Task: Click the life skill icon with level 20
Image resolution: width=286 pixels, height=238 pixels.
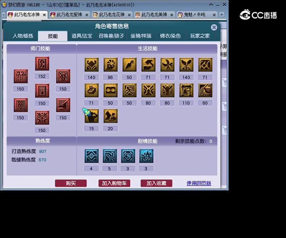Action: tap(110, 116)
